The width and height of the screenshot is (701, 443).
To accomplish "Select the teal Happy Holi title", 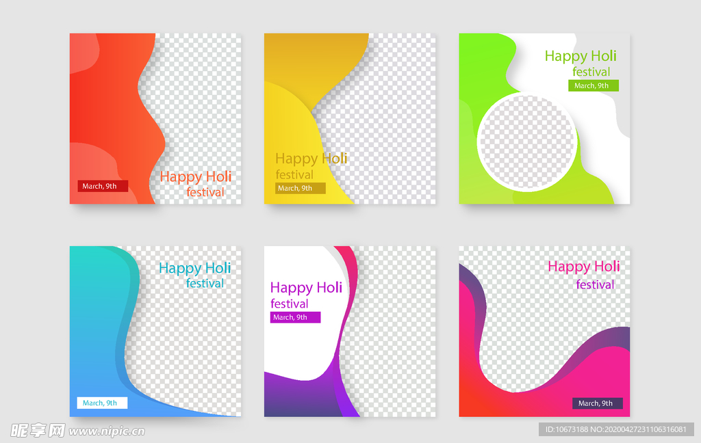I will [x=194, y=268].
